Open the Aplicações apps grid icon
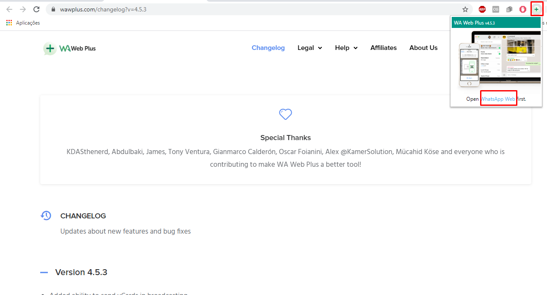Screen dimensions: 547x295 pyautogui.click(x=9, y=23)
